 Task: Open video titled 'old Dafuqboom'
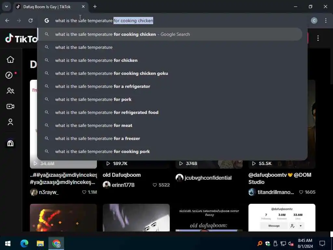[x=122, y=175]
